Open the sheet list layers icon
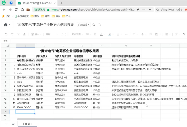Screen dimensions: 187x127 coord(13,124)
